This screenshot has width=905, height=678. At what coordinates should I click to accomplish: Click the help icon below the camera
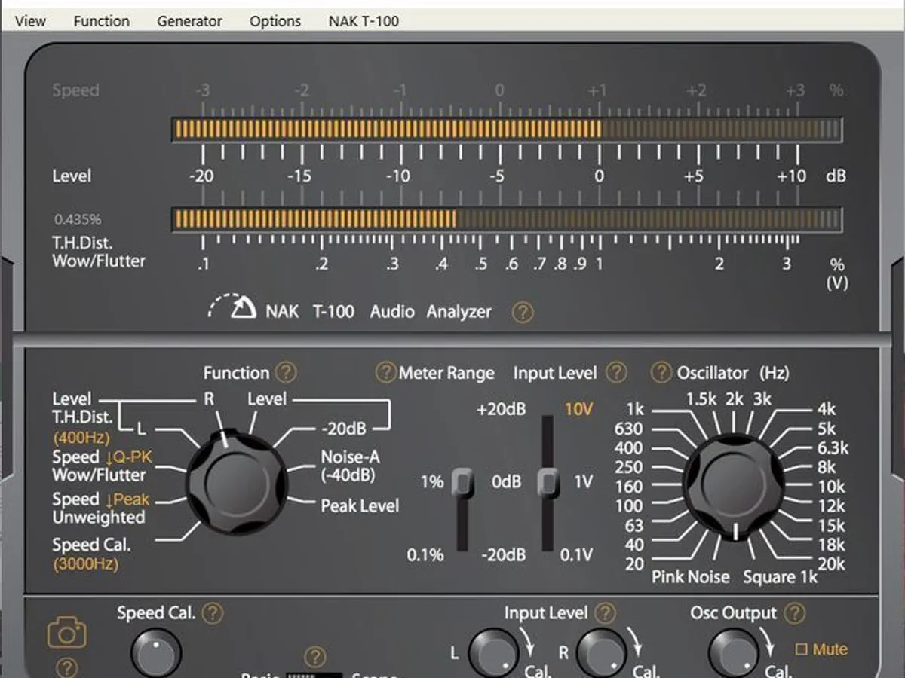66,667
